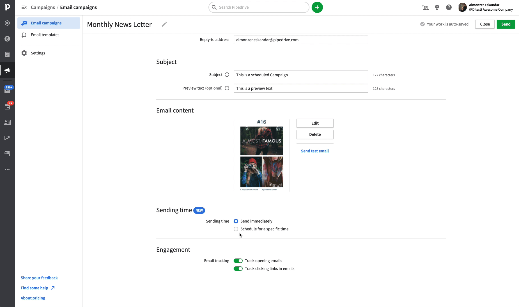519x307 pixels.
Task: Open Leads from the target icon
Action: coord(7,23)
